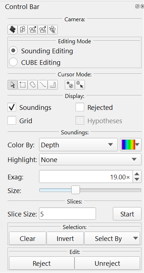144x273 pixels.
Task: Uncheck the Soundings display checkbox
Action: point(12,107)
